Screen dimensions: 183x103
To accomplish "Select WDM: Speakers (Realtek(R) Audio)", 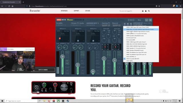I will tap(141, 36).
